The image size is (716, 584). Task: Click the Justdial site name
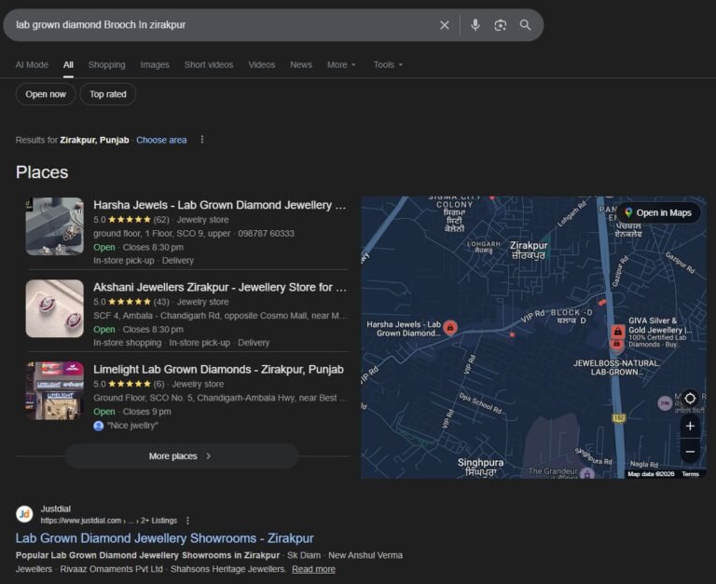click(55, 509)
